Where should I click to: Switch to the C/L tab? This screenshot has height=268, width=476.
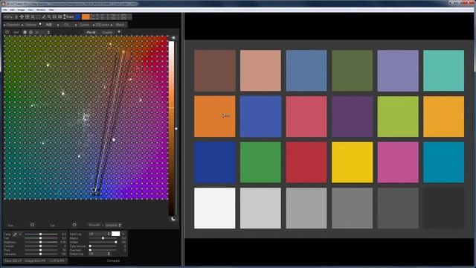[x=66, y=25]
